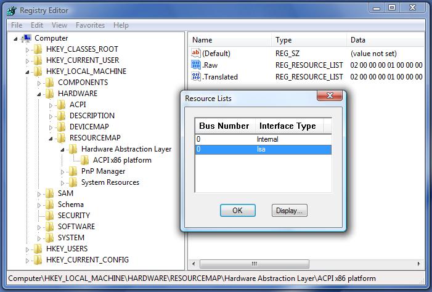The height and width of the screenshot is (292, 432).
Task: Expand the HKEY_CLASSES_ROOT key
Action: tap(27, 50)
